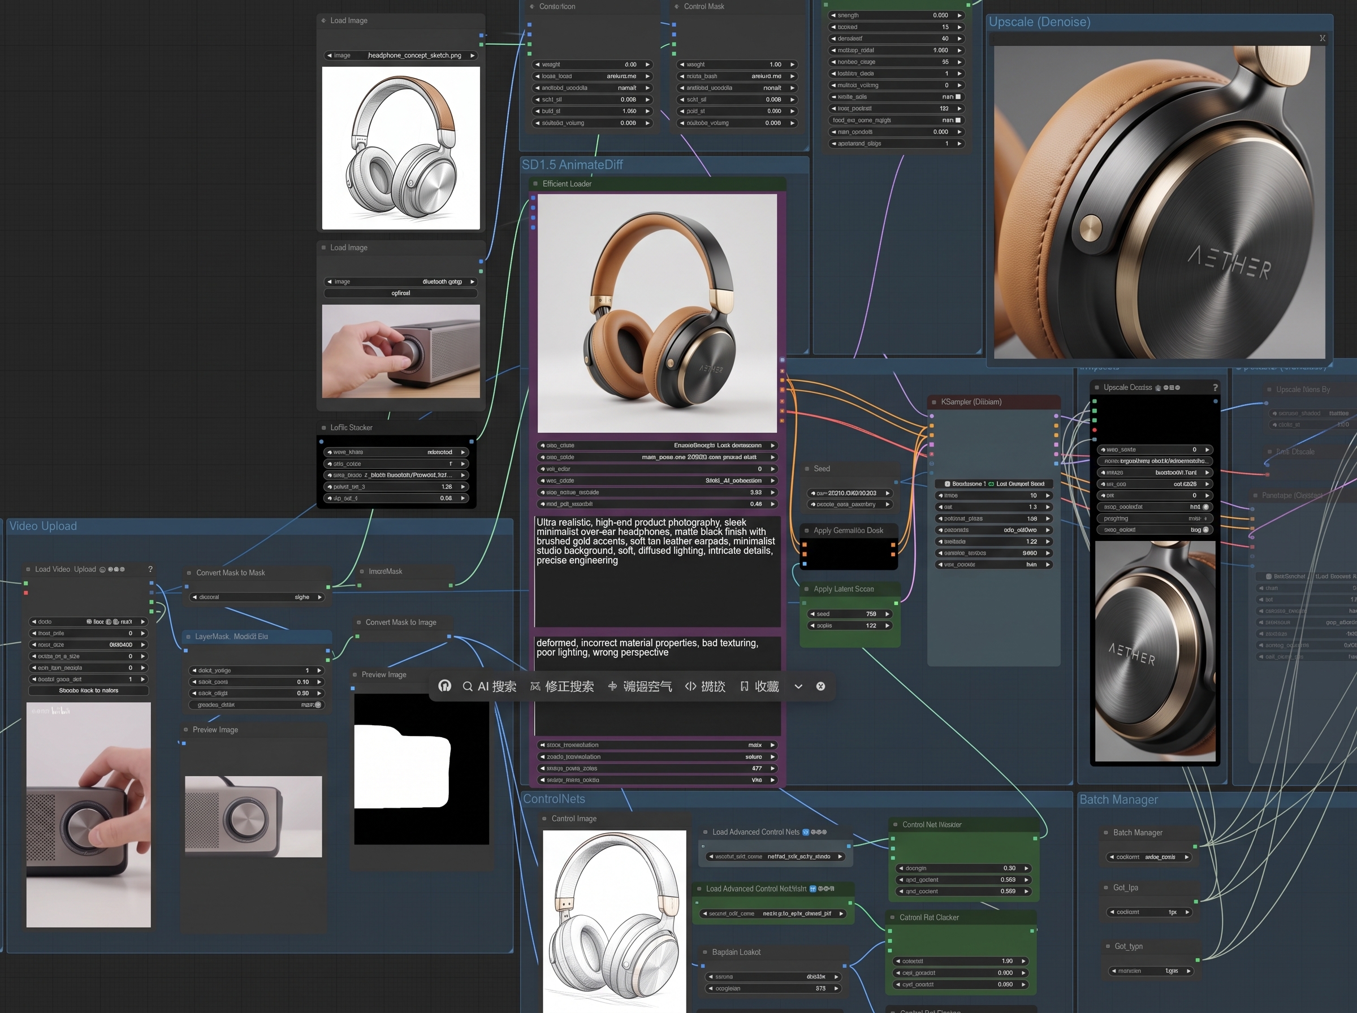Increase imiοe value in KSampler
The width and height of the screenshot is (1357, 1013).
pos(1048,495)
